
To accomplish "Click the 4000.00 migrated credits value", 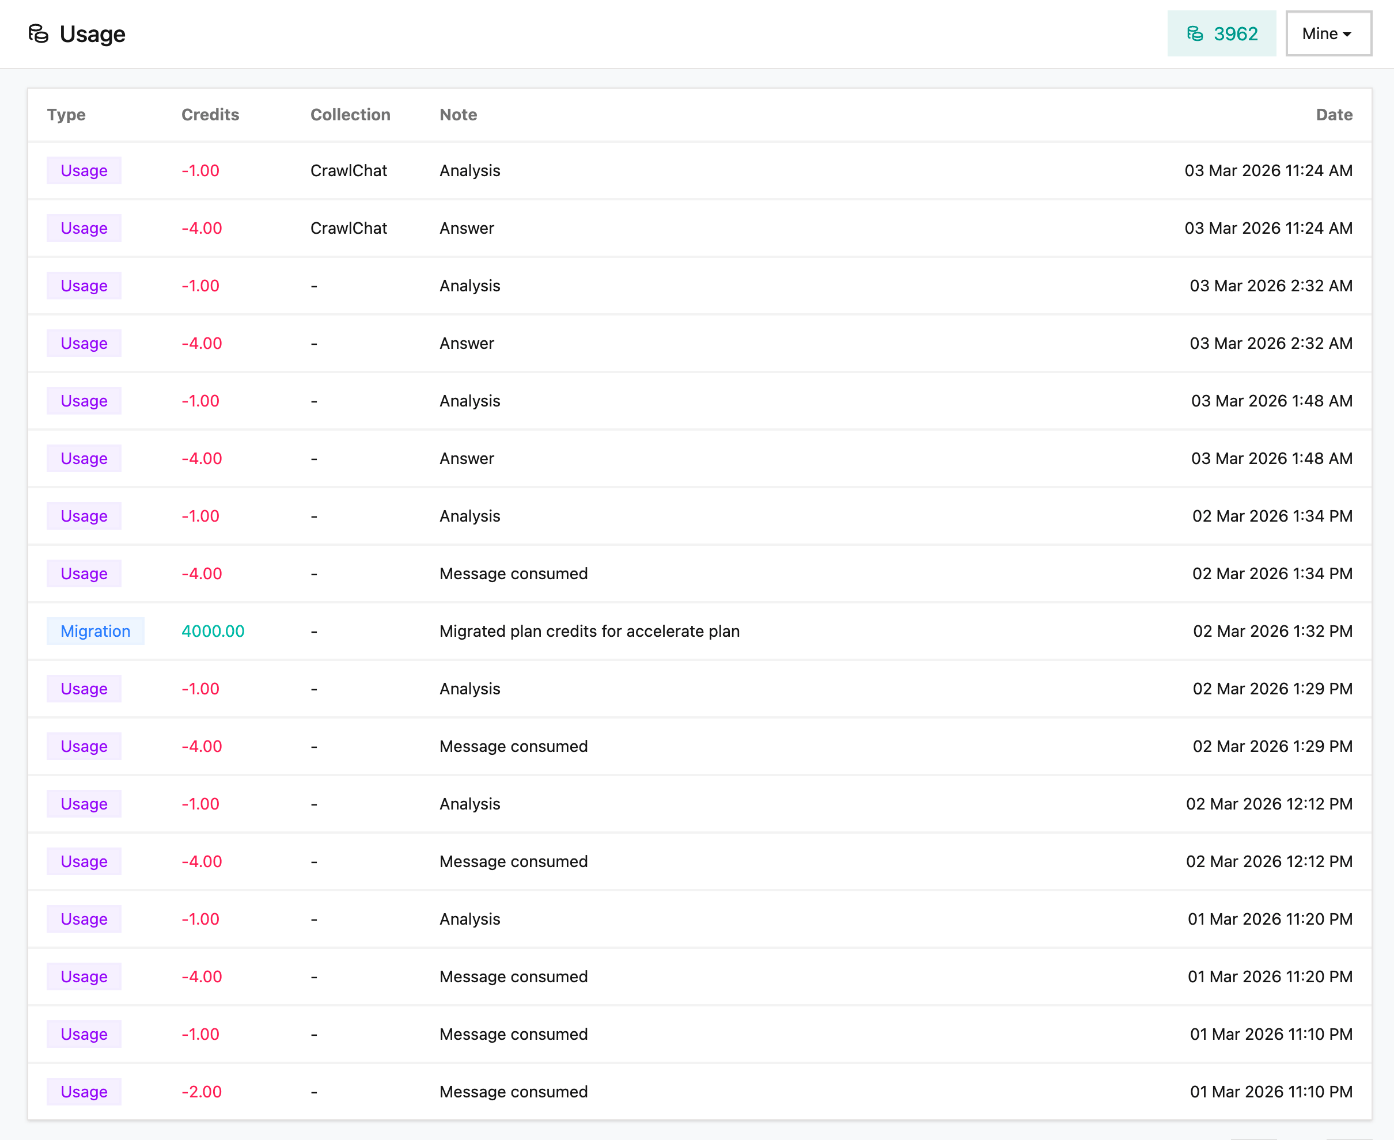I will pos(213,631).
